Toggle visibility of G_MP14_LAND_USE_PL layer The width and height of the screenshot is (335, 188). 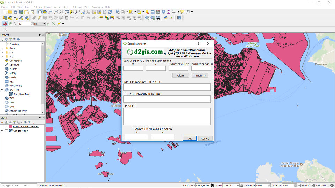click(x=6, y=127)
